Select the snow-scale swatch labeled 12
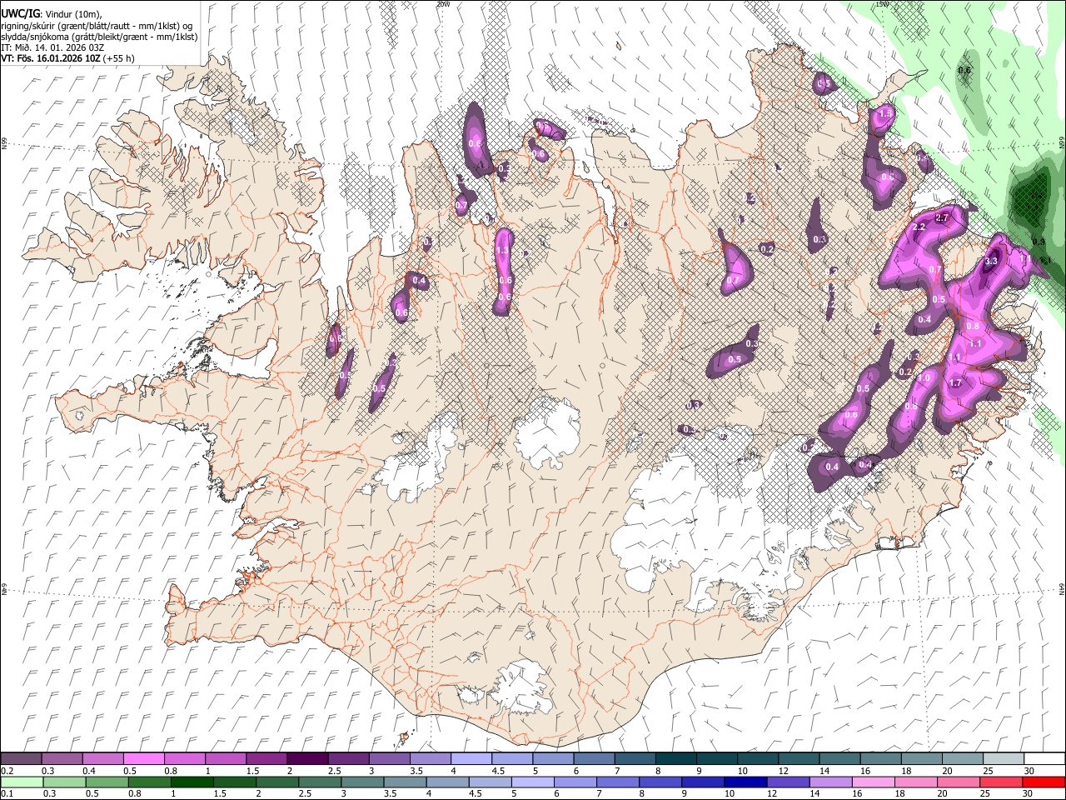Image resolution: width=1066 pixels, height=800 pixels. pyautogui.click(x=798, y=759)
